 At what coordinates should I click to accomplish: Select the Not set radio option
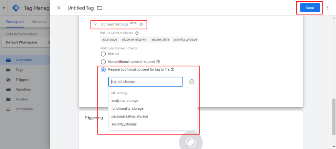pos(103,54)
